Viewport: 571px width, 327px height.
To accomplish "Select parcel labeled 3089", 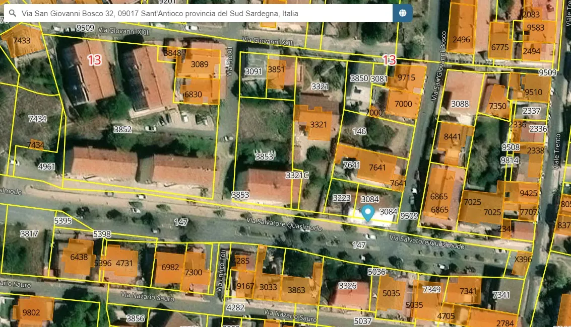I will click(199, 64).
